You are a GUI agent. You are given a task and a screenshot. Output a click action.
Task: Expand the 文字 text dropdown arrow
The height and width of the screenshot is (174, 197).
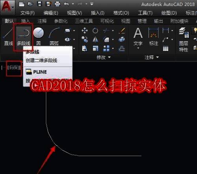tap(138, 48)
